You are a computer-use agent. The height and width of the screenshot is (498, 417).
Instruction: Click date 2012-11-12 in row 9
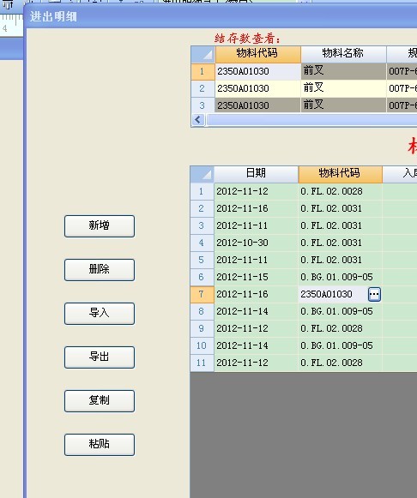click(x=257, y=329)
